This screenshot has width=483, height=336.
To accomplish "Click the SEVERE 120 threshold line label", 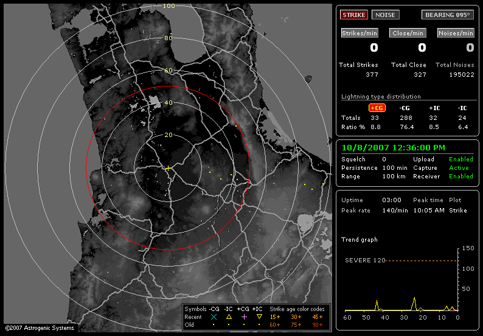I will tap(366, 261).
